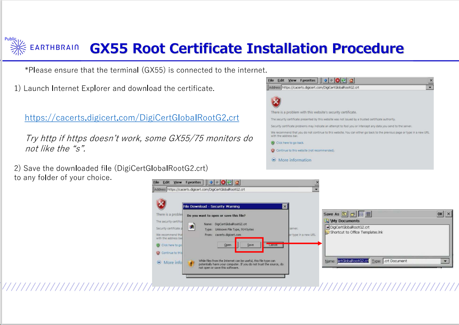Click Refresh icon in upper browser toolbar
This screenshot has width=459, height=325.
tap(344, 80)
